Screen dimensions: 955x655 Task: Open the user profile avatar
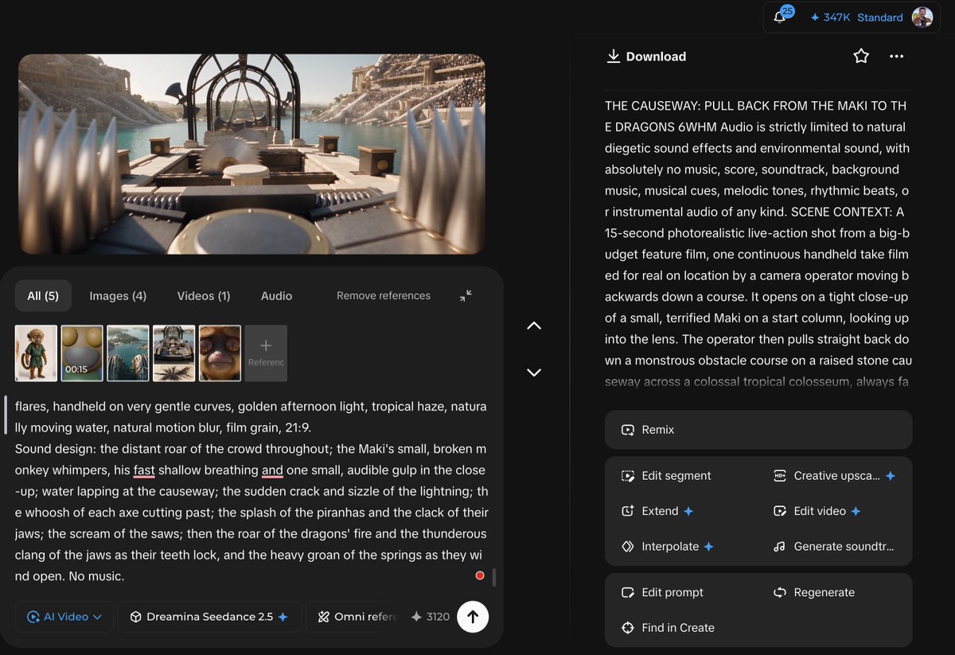click(922, 17)
